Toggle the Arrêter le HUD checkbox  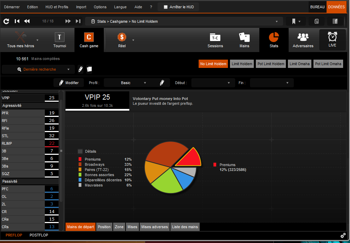click(x=166, y=7)
